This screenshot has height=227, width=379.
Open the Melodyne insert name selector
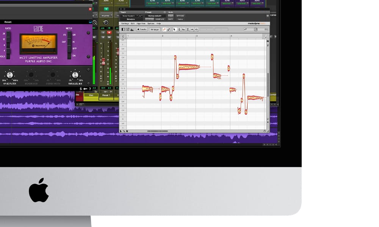(x=131, y=19)
